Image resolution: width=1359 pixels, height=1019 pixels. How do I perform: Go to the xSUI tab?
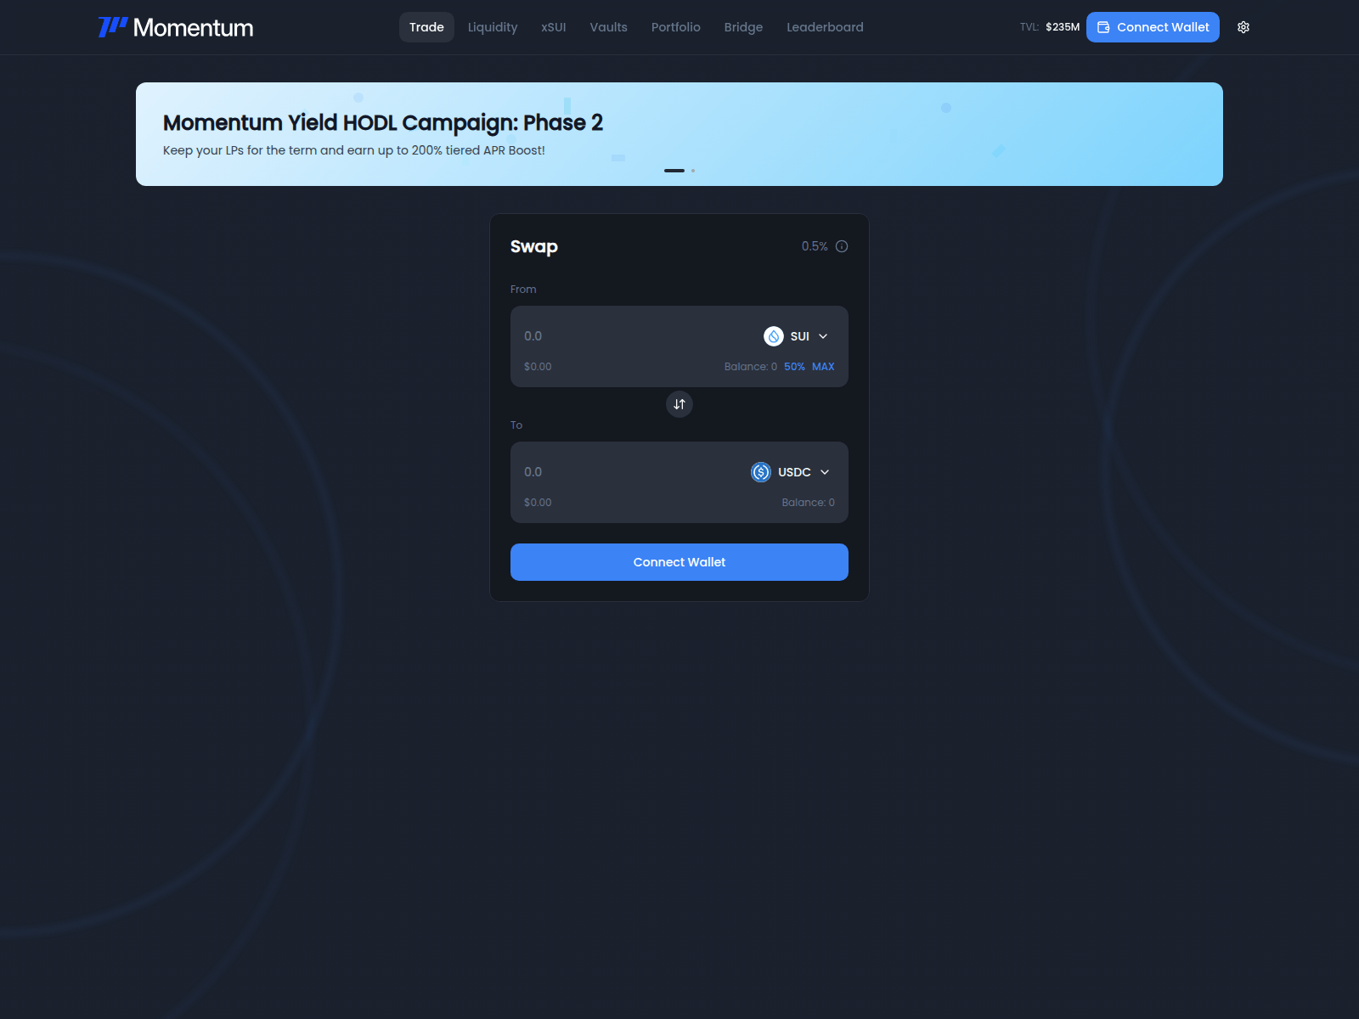tap(554, 27)
